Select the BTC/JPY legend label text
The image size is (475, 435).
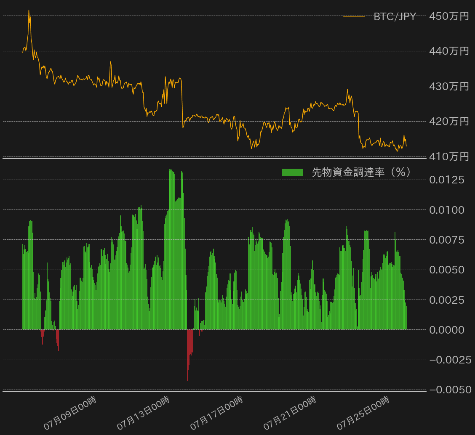point(395,17)
